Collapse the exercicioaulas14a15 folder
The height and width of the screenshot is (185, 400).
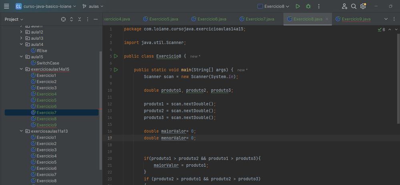click(22, 69)
